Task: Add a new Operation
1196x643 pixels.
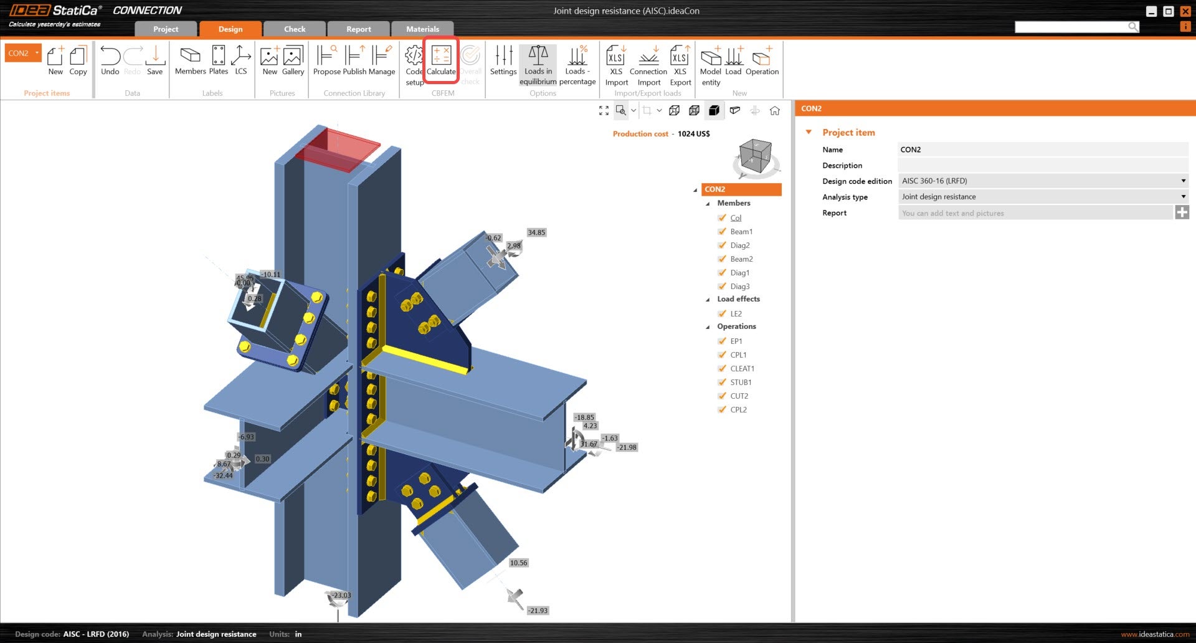Action: [762, 61]
